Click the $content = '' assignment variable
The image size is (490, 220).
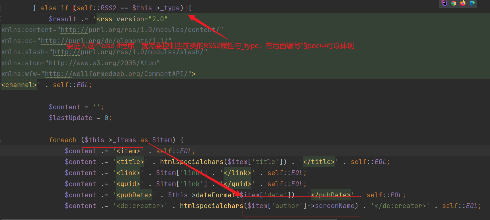[x=65, y=107]
